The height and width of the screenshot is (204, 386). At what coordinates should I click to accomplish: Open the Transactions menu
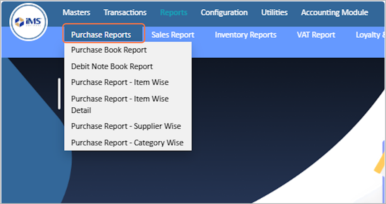125,13
